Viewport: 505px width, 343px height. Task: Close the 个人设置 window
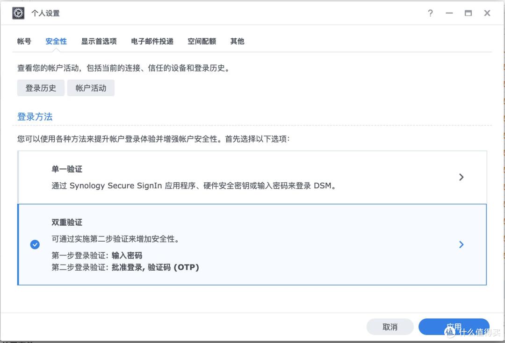tap(487, 13)
